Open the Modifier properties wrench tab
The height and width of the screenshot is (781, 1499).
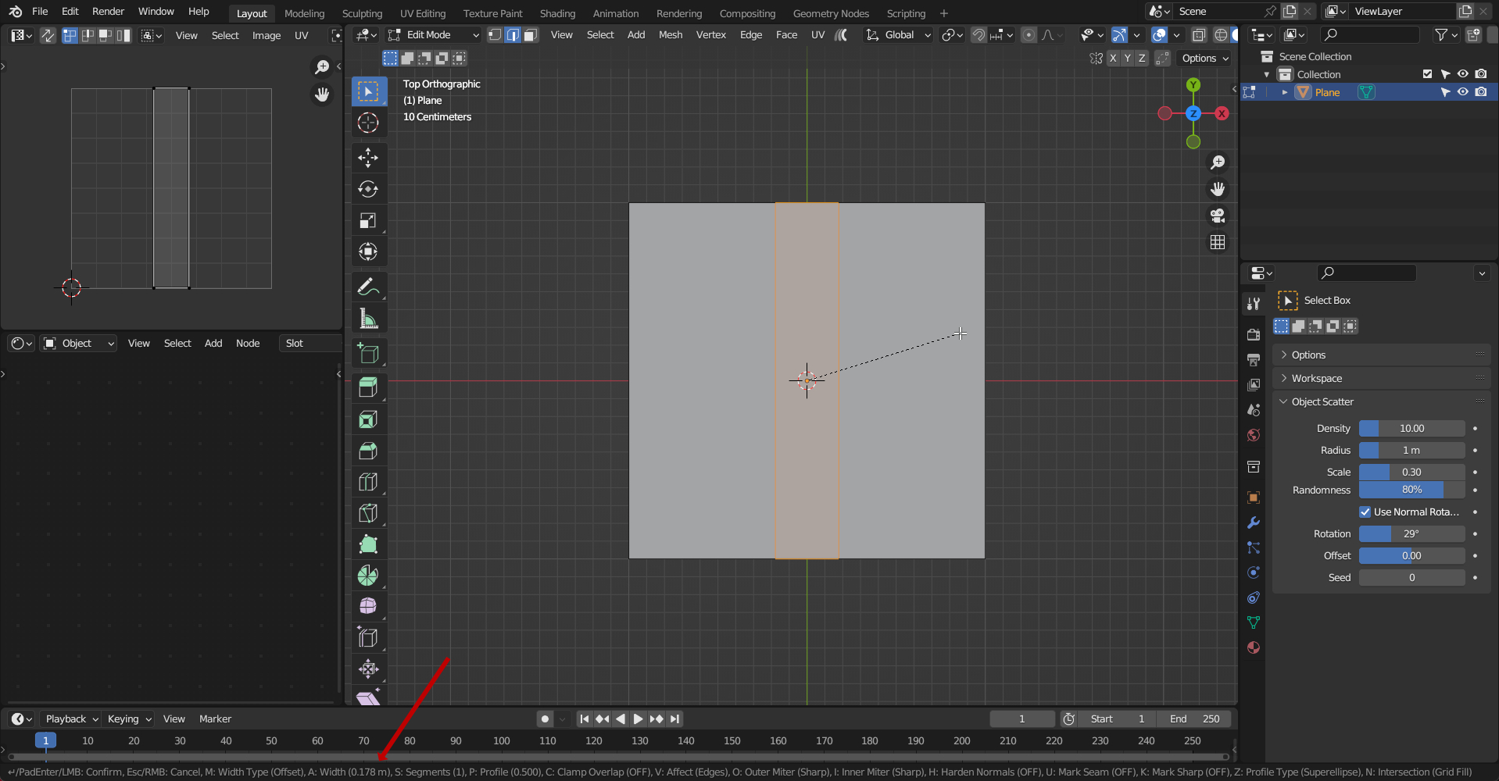pos(1254,522)
